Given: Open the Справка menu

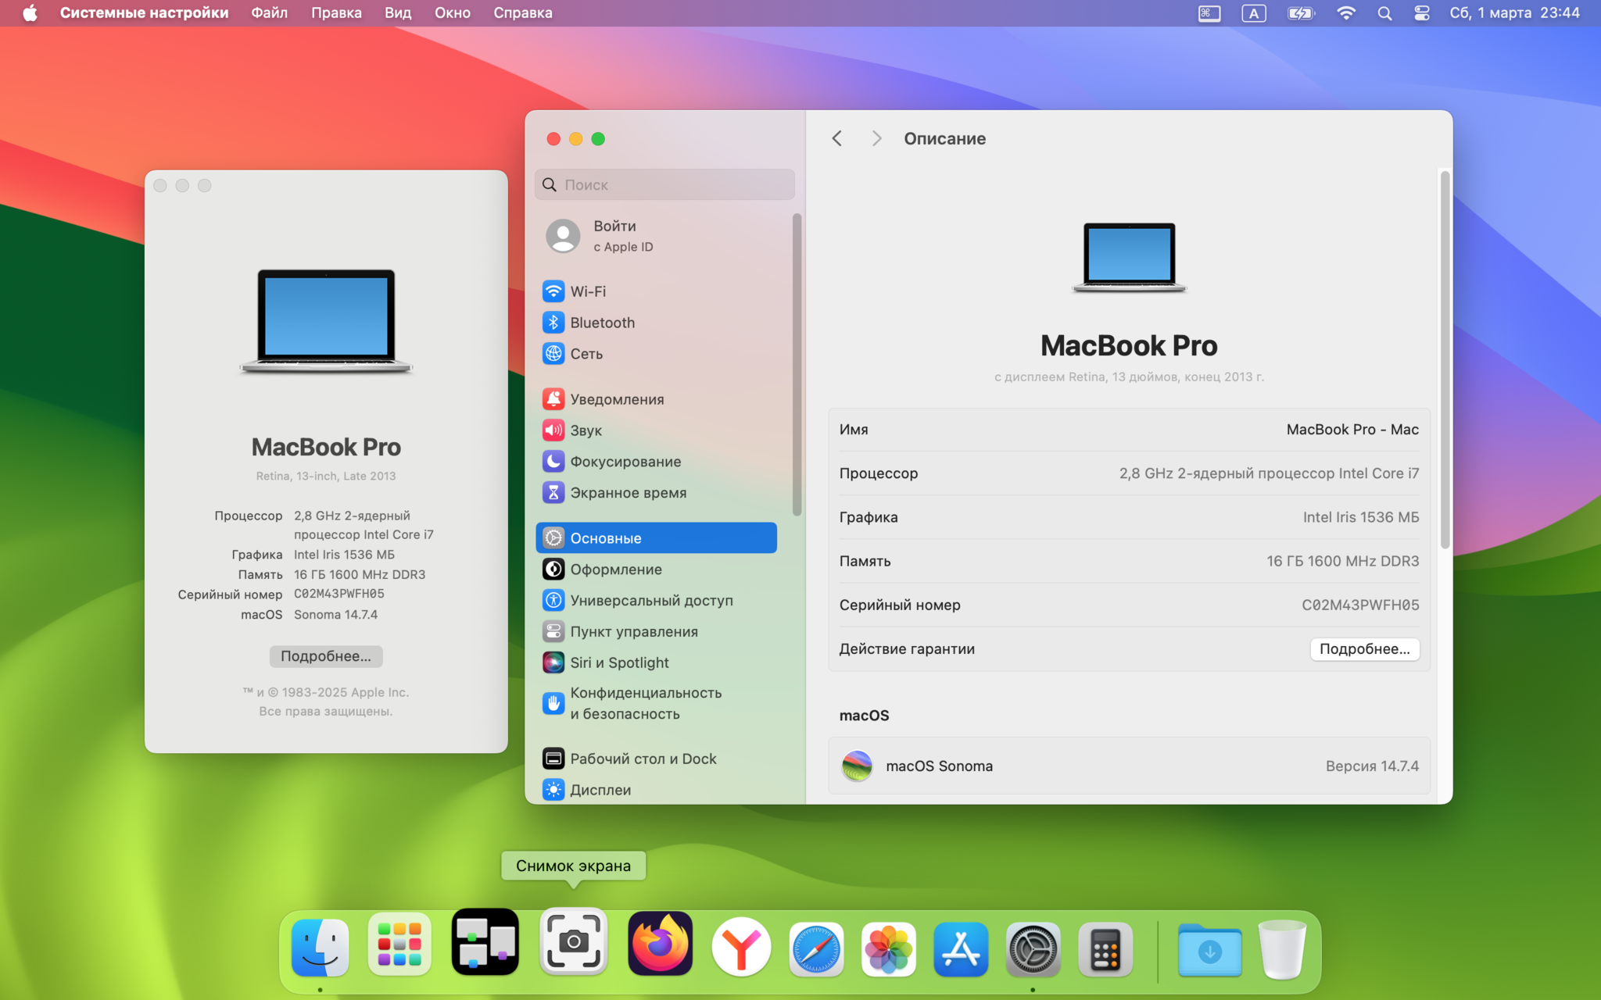Looking at the screenshot, I should point(523,12).
